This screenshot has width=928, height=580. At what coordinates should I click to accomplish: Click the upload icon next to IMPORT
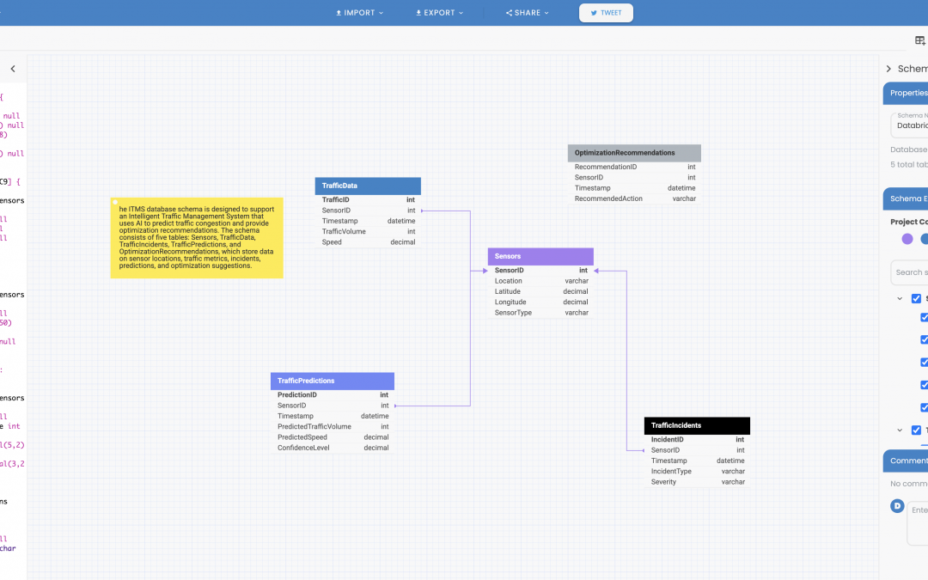pos(339,12)
